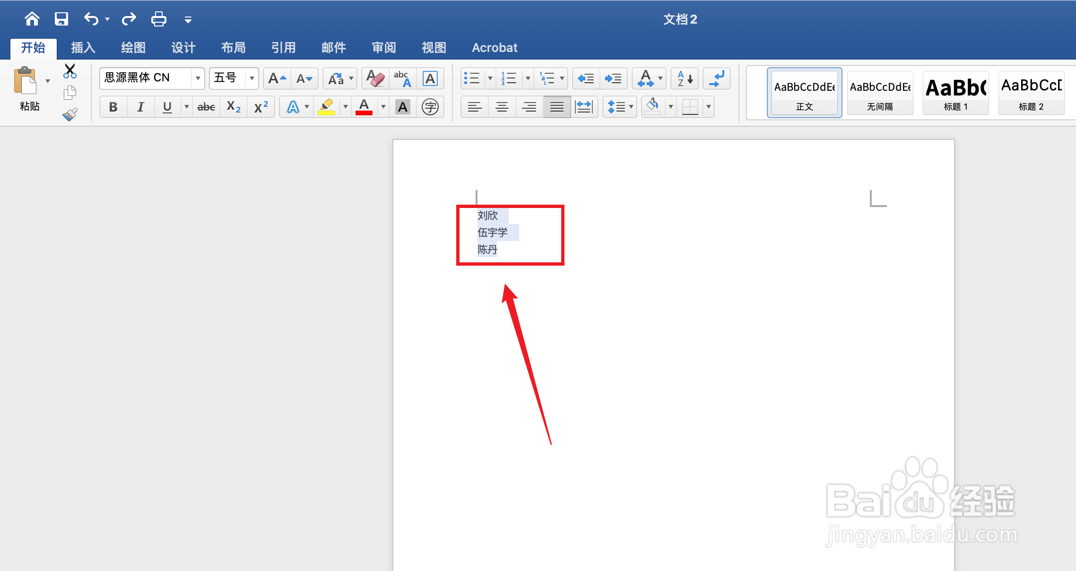Viewport: 1076px width, 571px height.
Task: Apply numbered list
Action: [x=509, y=78]
